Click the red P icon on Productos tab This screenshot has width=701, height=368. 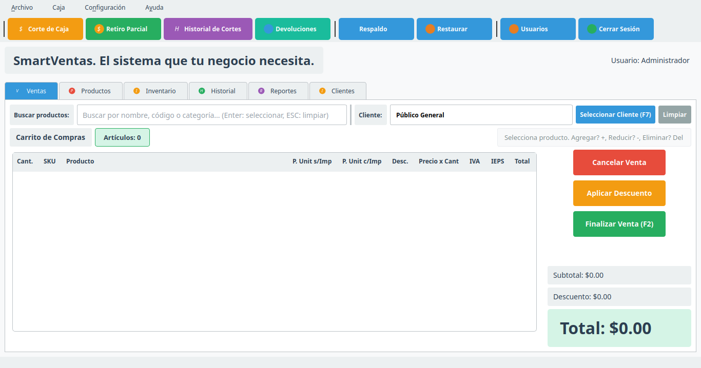tap(72, 91)
